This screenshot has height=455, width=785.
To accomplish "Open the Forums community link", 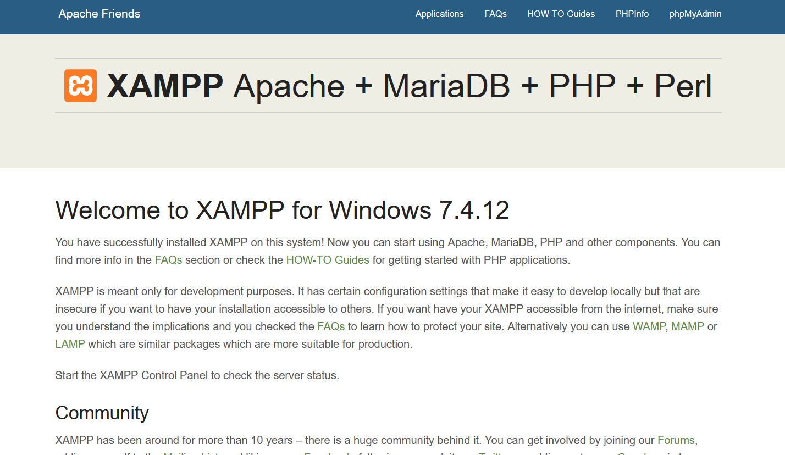I will 676,440.
